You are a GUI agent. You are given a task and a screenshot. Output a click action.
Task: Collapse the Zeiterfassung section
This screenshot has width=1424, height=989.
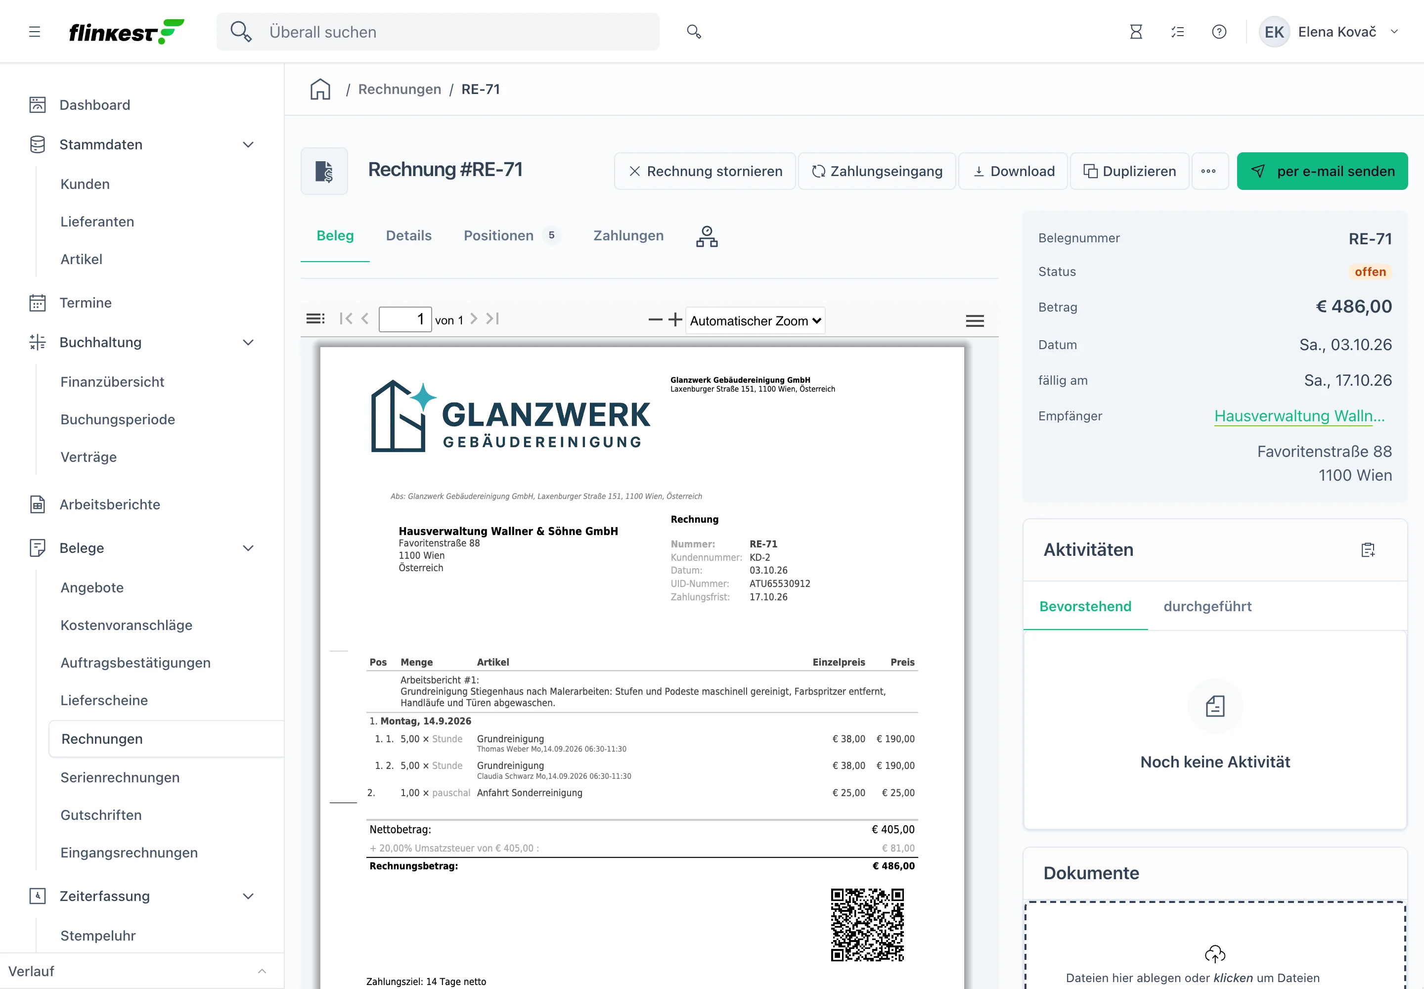[249, 897]
